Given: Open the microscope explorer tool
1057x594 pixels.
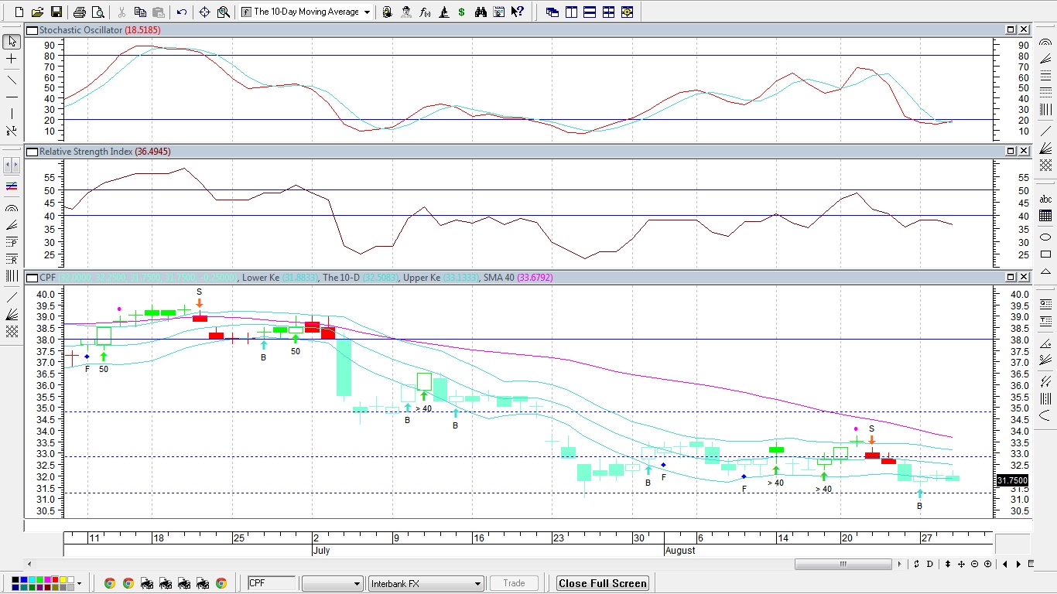Looking at the screenshot, I should coord(443,12).
